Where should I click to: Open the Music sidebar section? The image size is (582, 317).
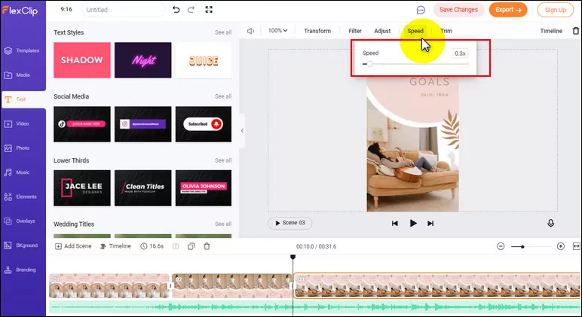[17, 172]
